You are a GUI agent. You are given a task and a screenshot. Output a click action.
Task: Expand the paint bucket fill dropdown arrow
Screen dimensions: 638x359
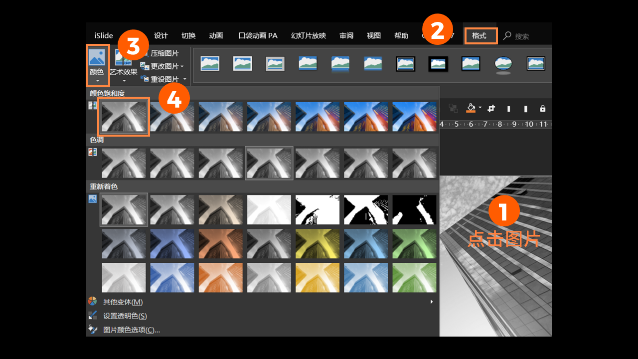click(x=480, y=108)
